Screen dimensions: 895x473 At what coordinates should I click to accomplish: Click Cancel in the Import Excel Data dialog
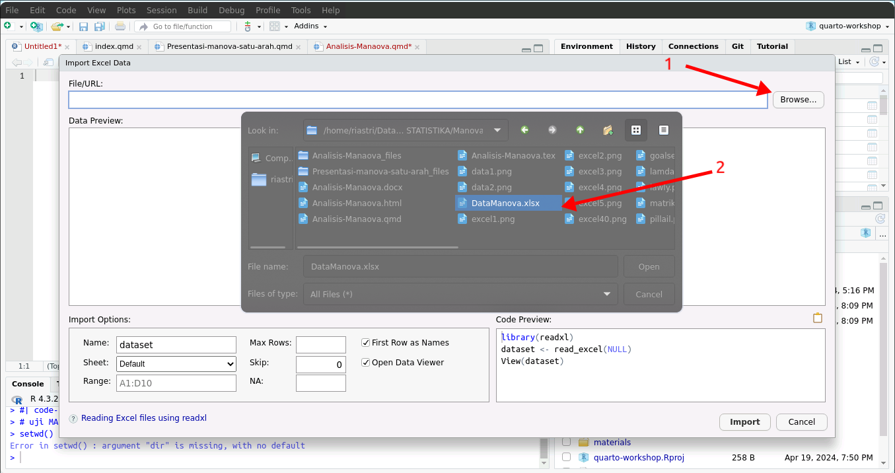click(x=802, y=422)
